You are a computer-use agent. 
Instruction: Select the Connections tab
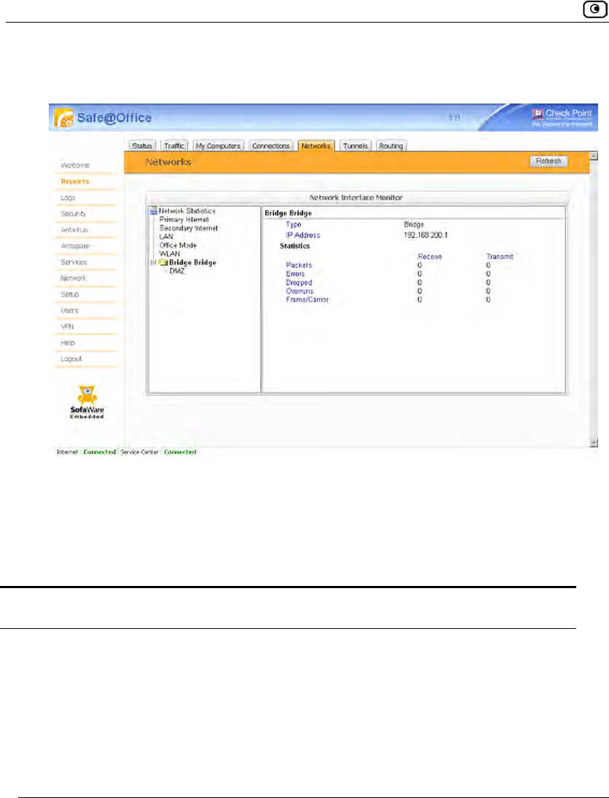click(271, 146)
